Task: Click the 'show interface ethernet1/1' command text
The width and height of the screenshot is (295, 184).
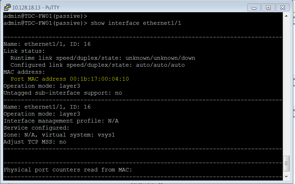Action: [x=136, y=23]
